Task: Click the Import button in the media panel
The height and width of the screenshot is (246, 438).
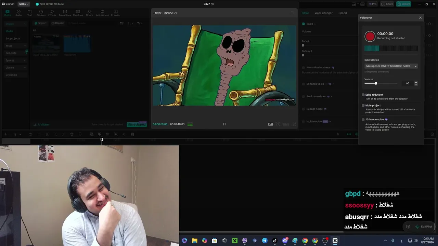Action: click(40, 23)
